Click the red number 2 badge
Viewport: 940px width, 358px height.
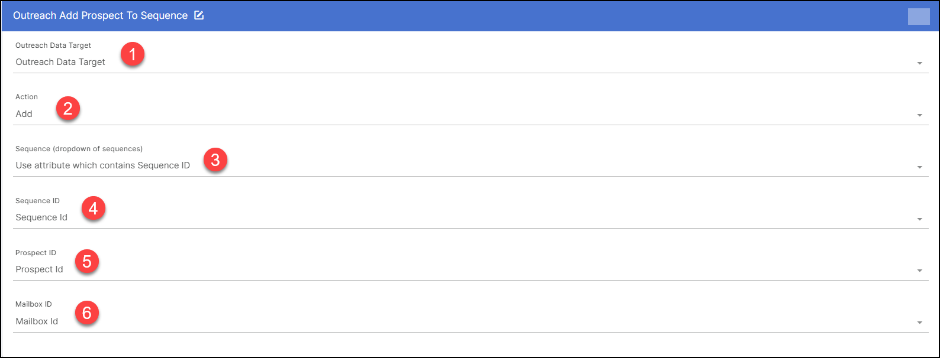click(x=68, y=109)
